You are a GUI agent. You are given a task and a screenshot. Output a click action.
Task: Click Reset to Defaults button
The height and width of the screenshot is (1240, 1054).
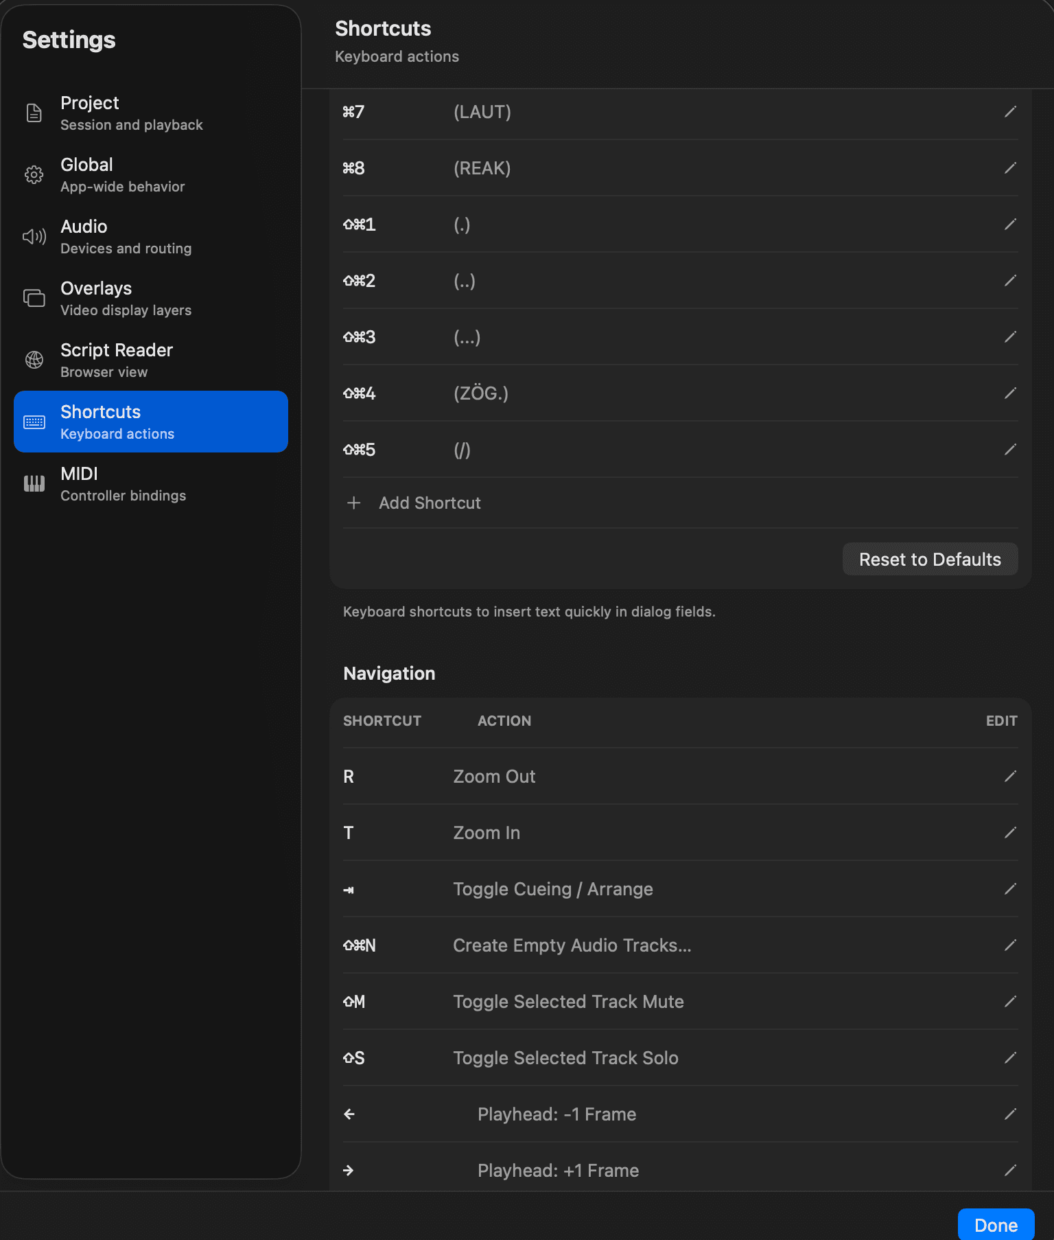click(x=930, y=559)
